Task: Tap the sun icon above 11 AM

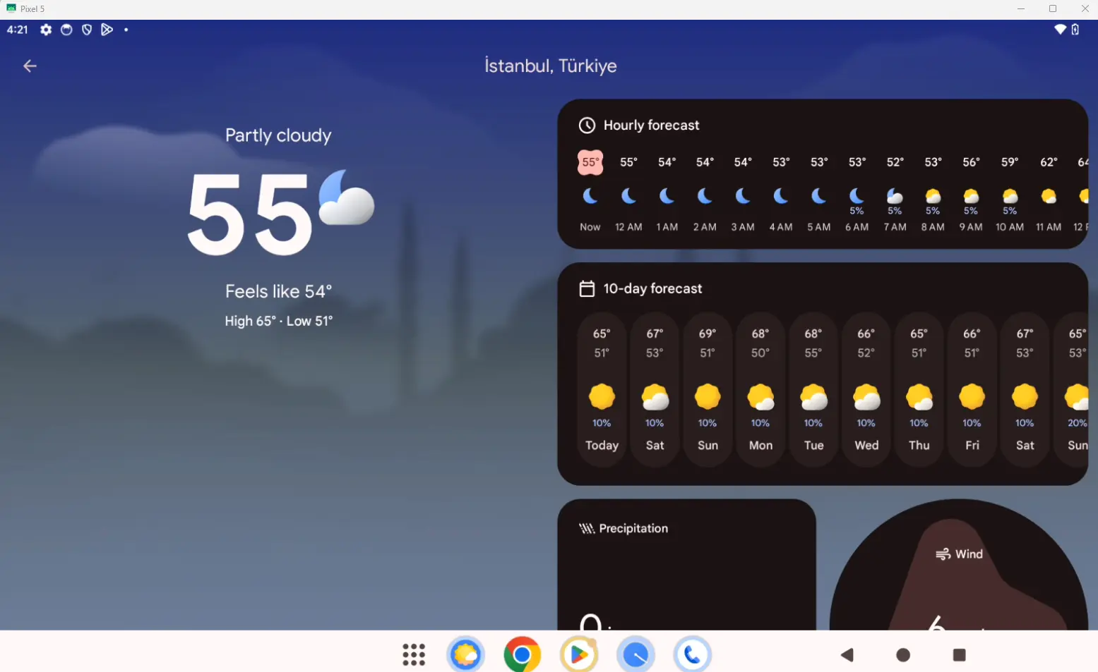Action: point(1049,195)
